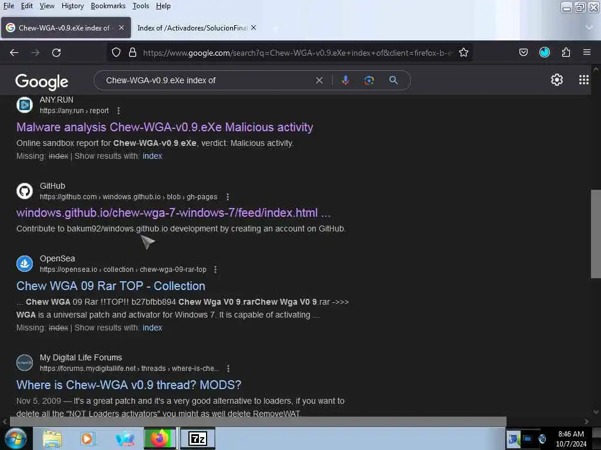Search by image with Lens icon
Viewport: 601px width, 450px height.
369,80
